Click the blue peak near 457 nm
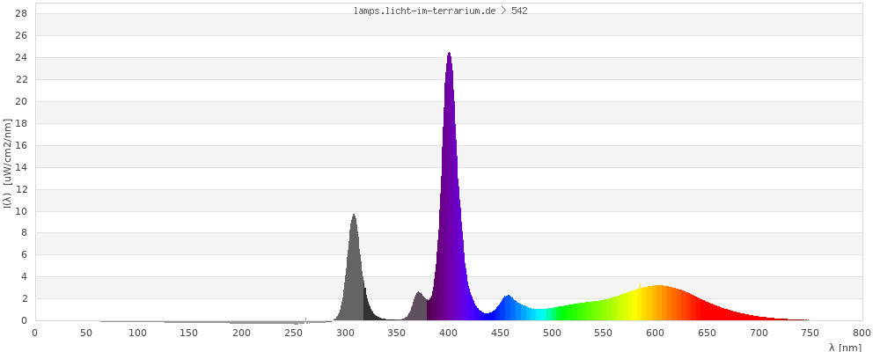The height and width of the screenshot is (352, 880). 508,309
